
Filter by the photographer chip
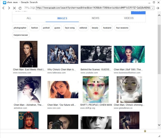pos(20,28)
